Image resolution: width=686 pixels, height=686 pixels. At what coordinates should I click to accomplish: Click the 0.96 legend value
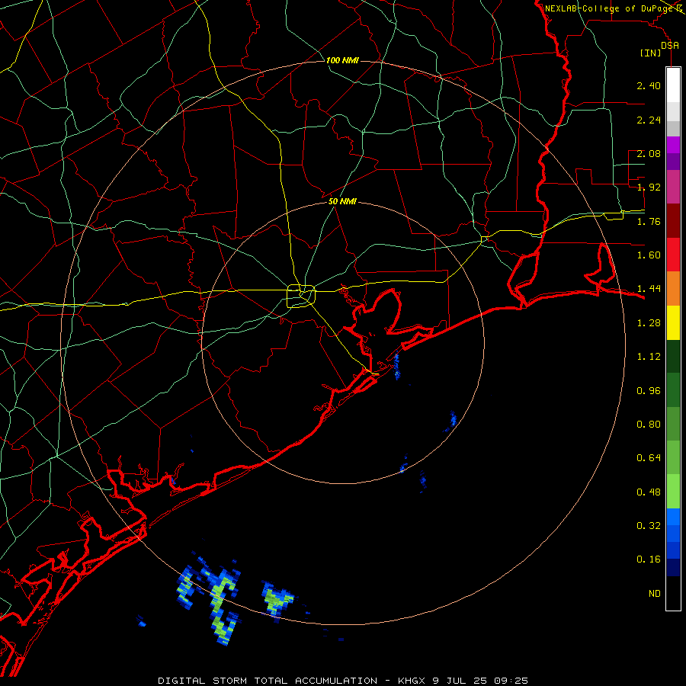click(x=649, y=391)
